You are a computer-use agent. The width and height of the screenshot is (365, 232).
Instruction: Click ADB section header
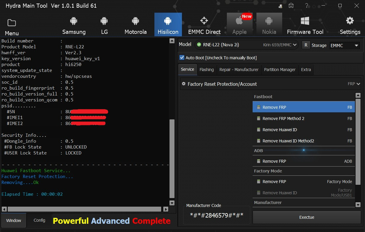(x=259, y=151)
